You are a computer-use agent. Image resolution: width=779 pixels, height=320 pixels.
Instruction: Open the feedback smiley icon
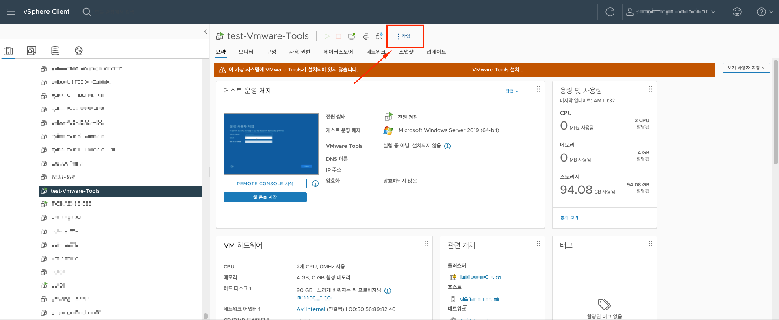pos(737,12)
